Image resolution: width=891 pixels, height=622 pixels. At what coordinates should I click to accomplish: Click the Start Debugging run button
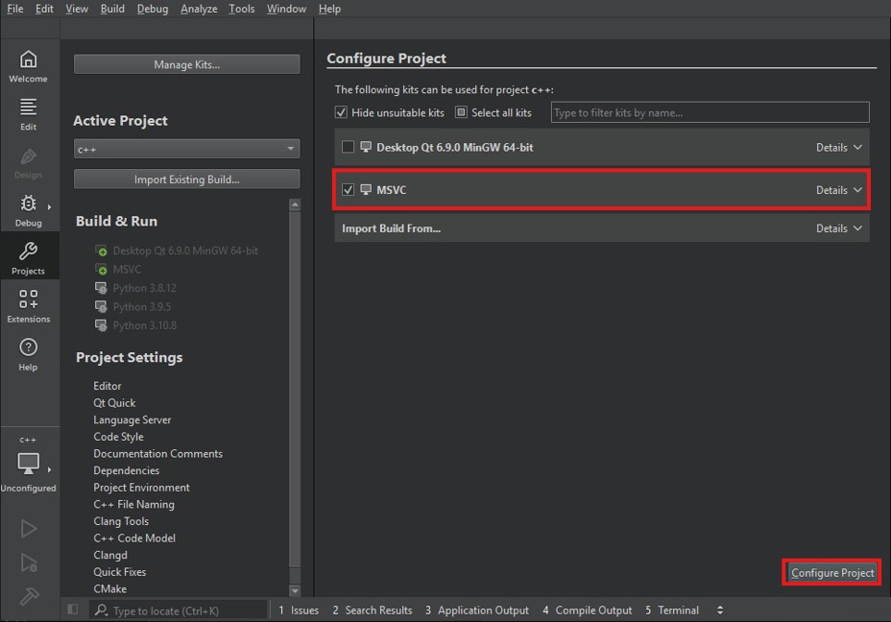point(29,562)
